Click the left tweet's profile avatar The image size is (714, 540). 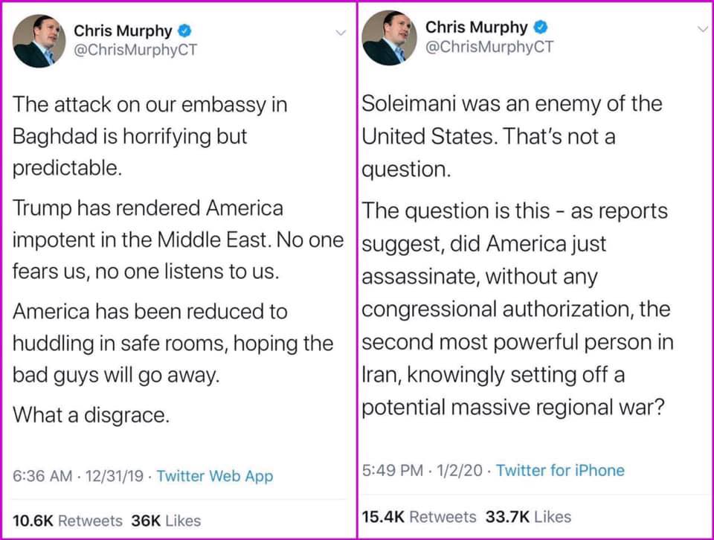[39, 41]
